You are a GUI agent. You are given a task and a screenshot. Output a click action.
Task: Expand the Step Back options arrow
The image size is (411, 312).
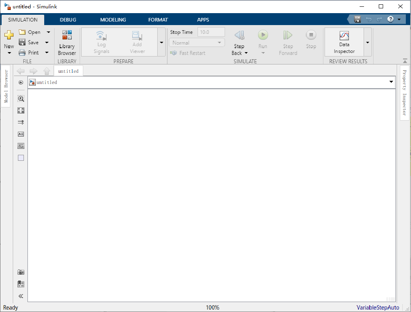[246, 53]
